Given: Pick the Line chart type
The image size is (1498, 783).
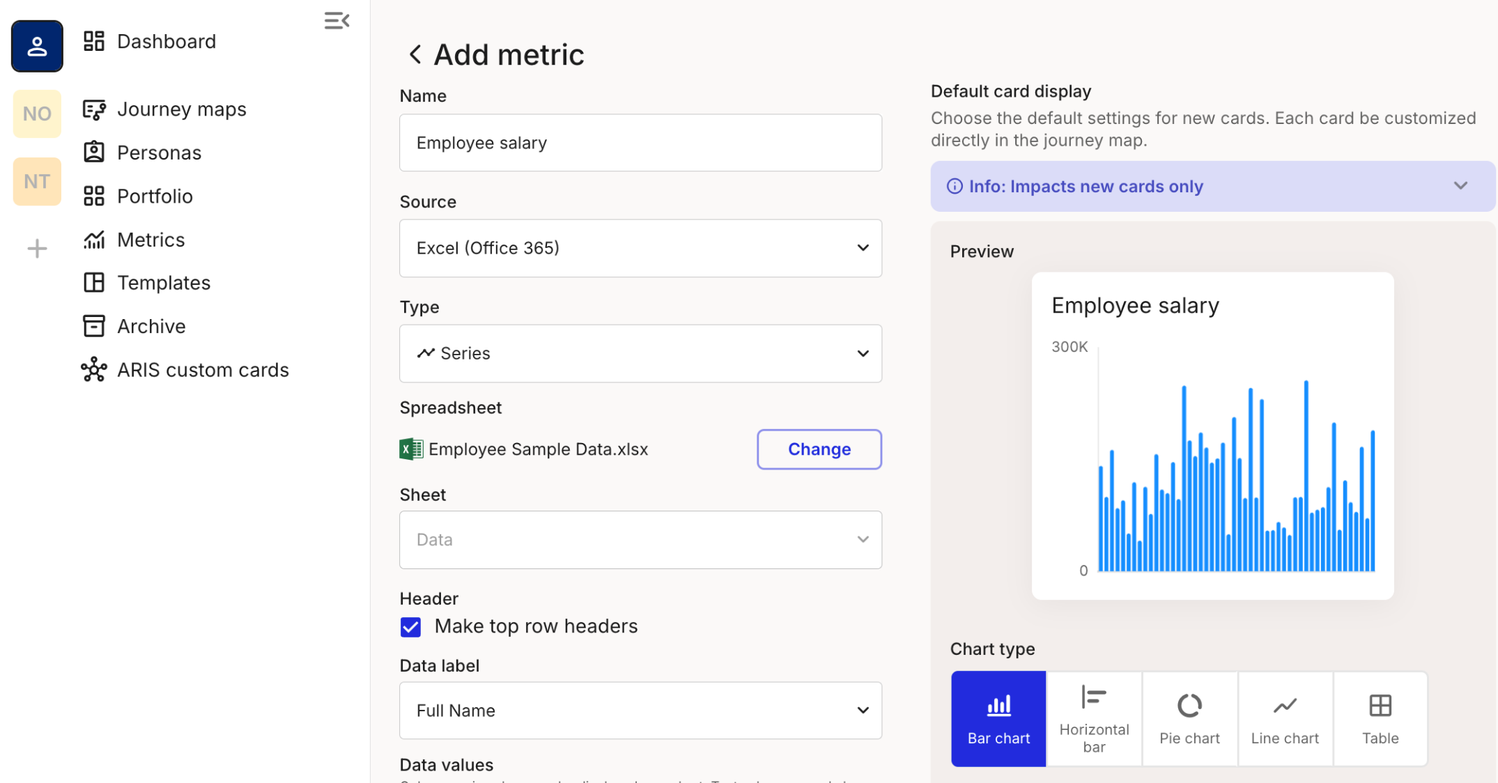Looking at the screenshot, I should pos(1284,719).
